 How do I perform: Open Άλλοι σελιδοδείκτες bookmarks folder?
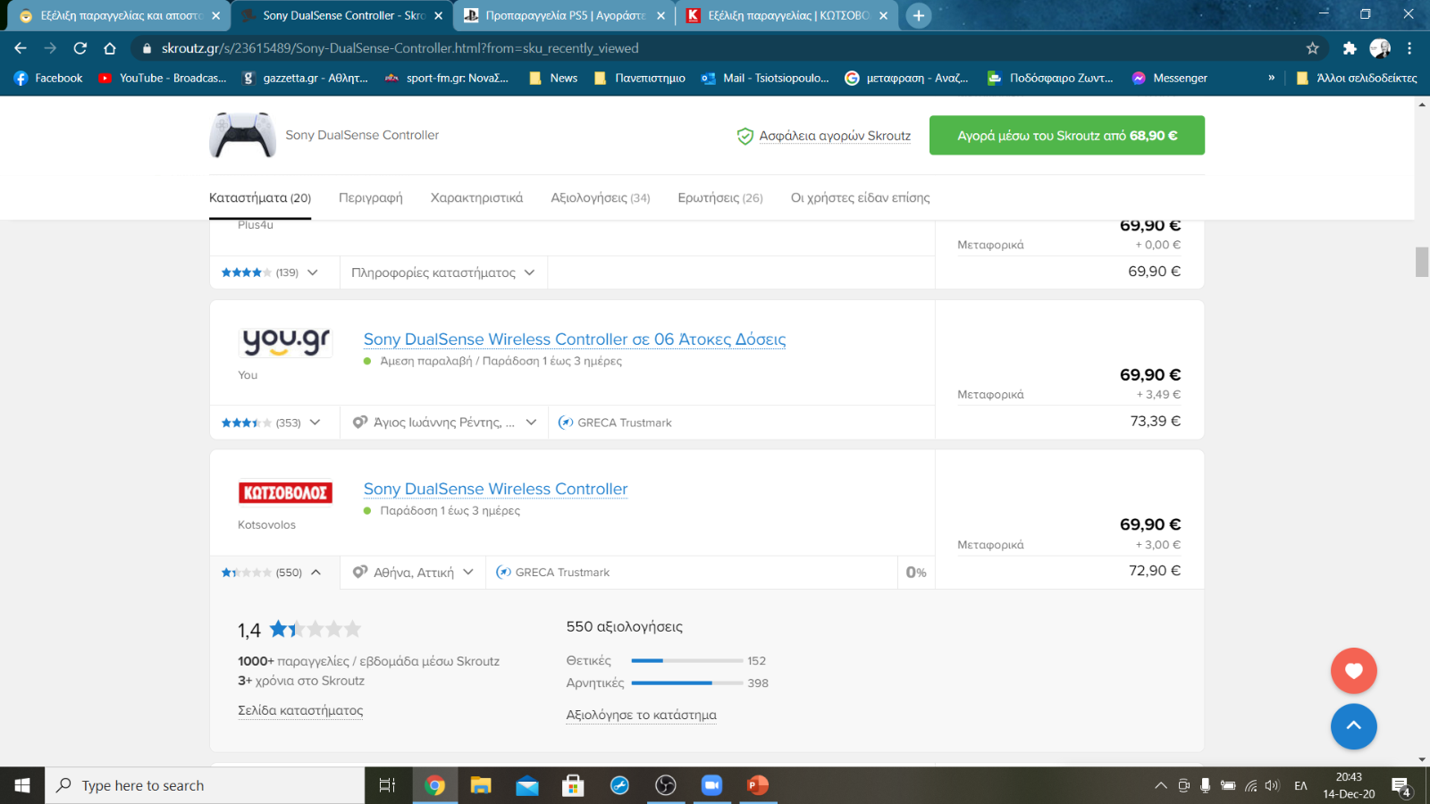point(1356,78)
